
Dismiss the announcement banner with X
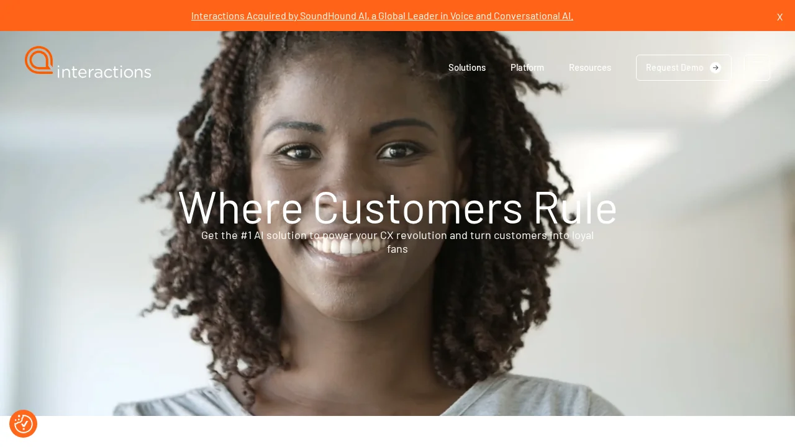click(x=779, y=17)
